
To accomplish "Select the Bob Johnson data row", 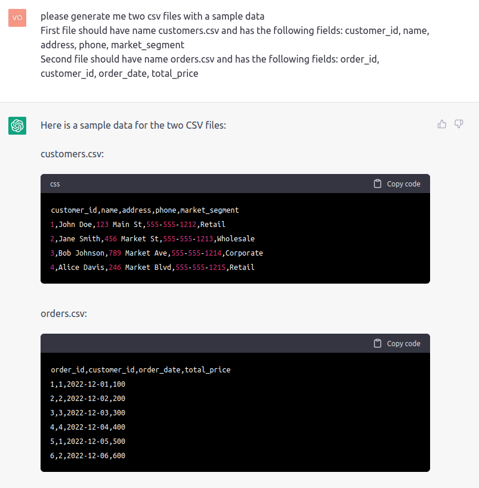I will click(x=157, y=253).
